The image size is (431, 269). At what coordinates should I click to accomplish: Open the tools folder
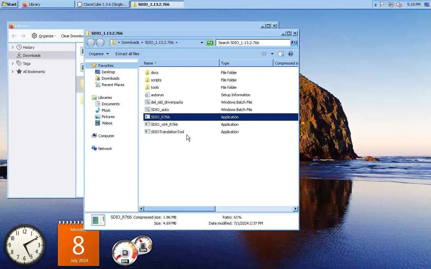coord(155,87)
